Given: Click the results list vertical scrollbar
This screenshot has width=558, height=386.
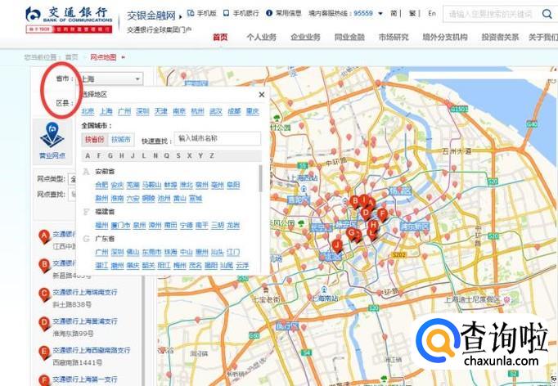Looking at the screenshot, I should (143, 331).
